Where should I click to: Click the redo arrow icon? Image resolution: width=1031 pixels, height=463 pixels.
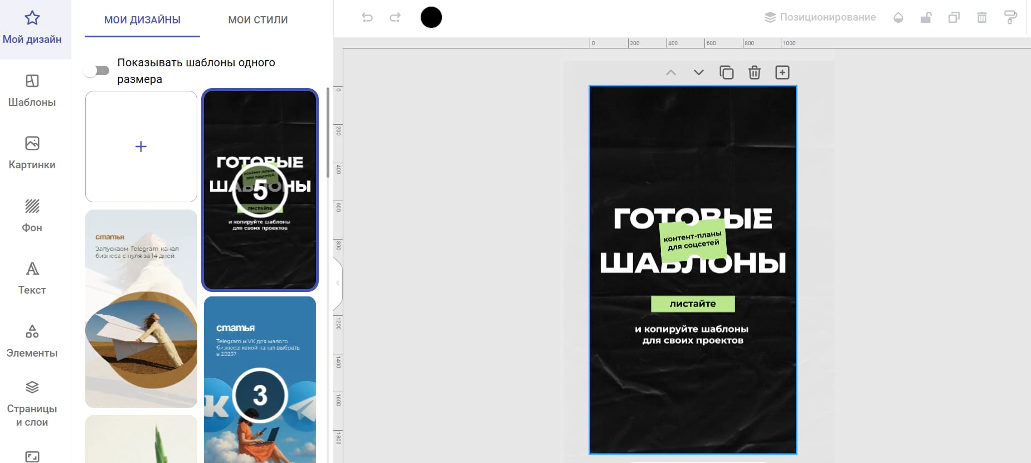coord(395,17)
